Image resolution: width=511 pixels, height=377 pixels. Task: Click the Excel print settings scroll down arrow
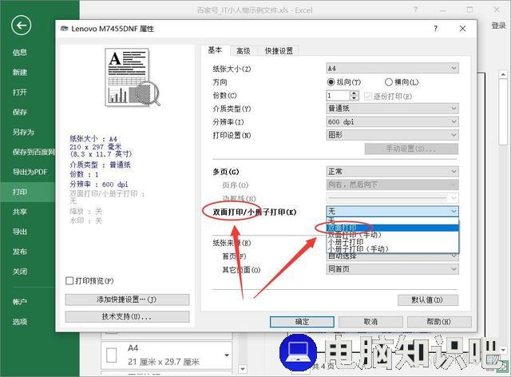[243, 369]
